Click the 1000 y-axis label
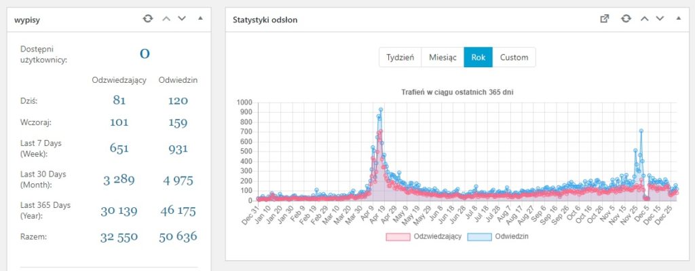 (245, 103)
